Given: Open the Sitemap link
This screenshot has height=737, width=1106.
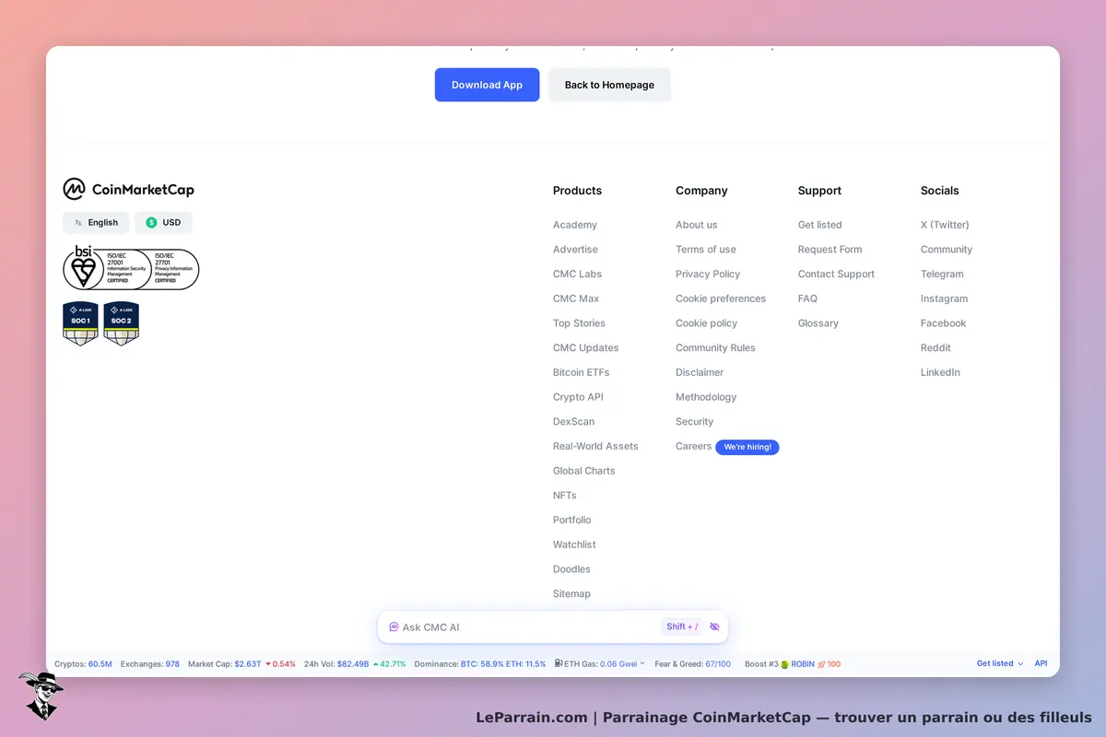Looking at the screenshot, I should [x=571, y=593].
